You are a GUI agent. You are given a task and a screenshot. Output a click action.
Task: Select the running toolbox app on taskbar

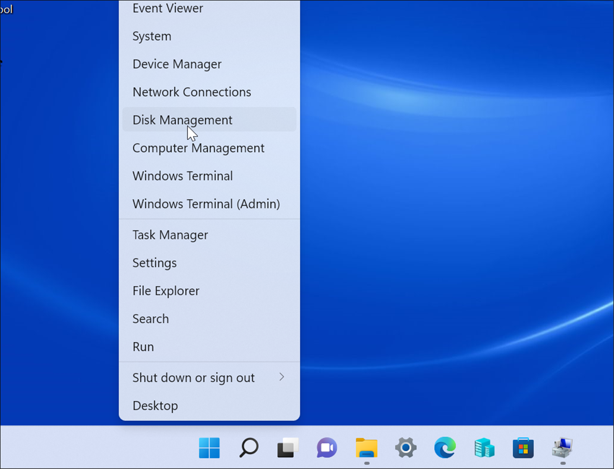[x=562, y=448]
